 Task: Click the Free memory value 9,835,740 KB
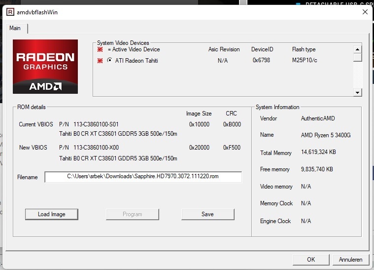click(x=317, y=169)
